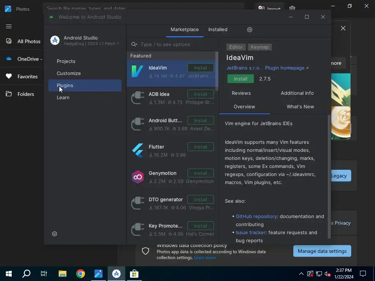Install the Flutter plugin

(200, 147)
